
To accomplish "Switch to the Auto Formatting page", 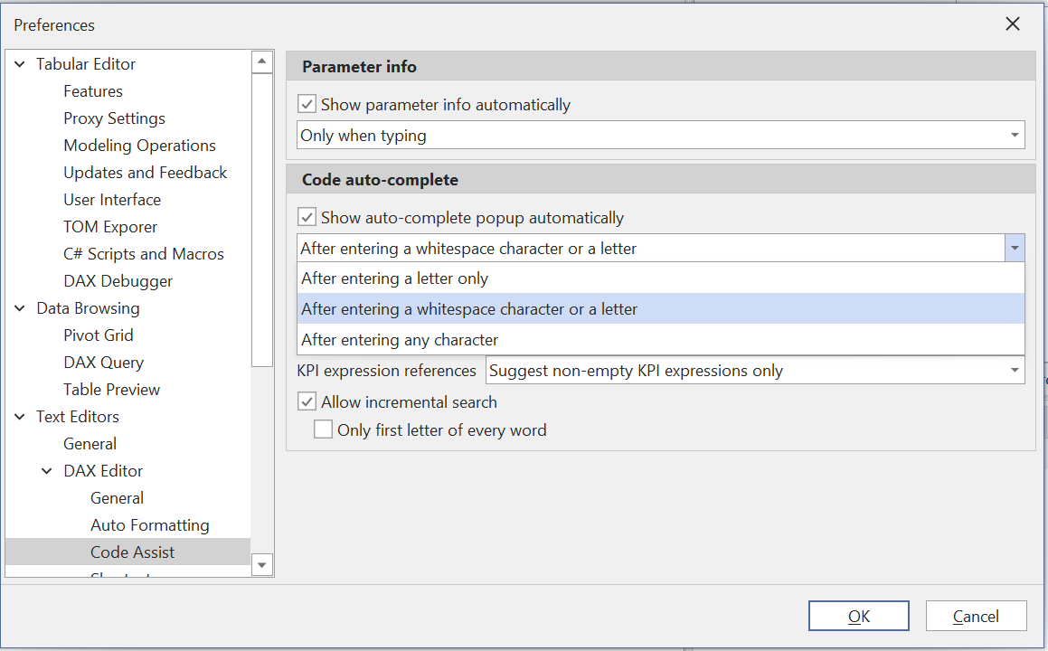I will coord(150,524).
